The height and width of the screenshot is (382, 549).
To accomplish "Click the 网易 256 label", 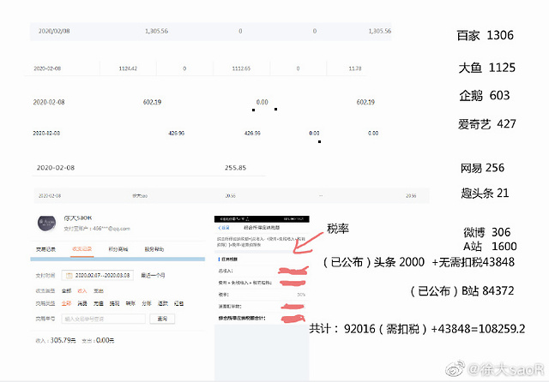I will pyautogui.click(x=482, y=168).
